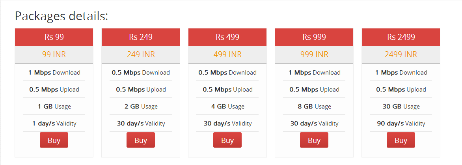Click the 499 INR price label

click(227, 54)
